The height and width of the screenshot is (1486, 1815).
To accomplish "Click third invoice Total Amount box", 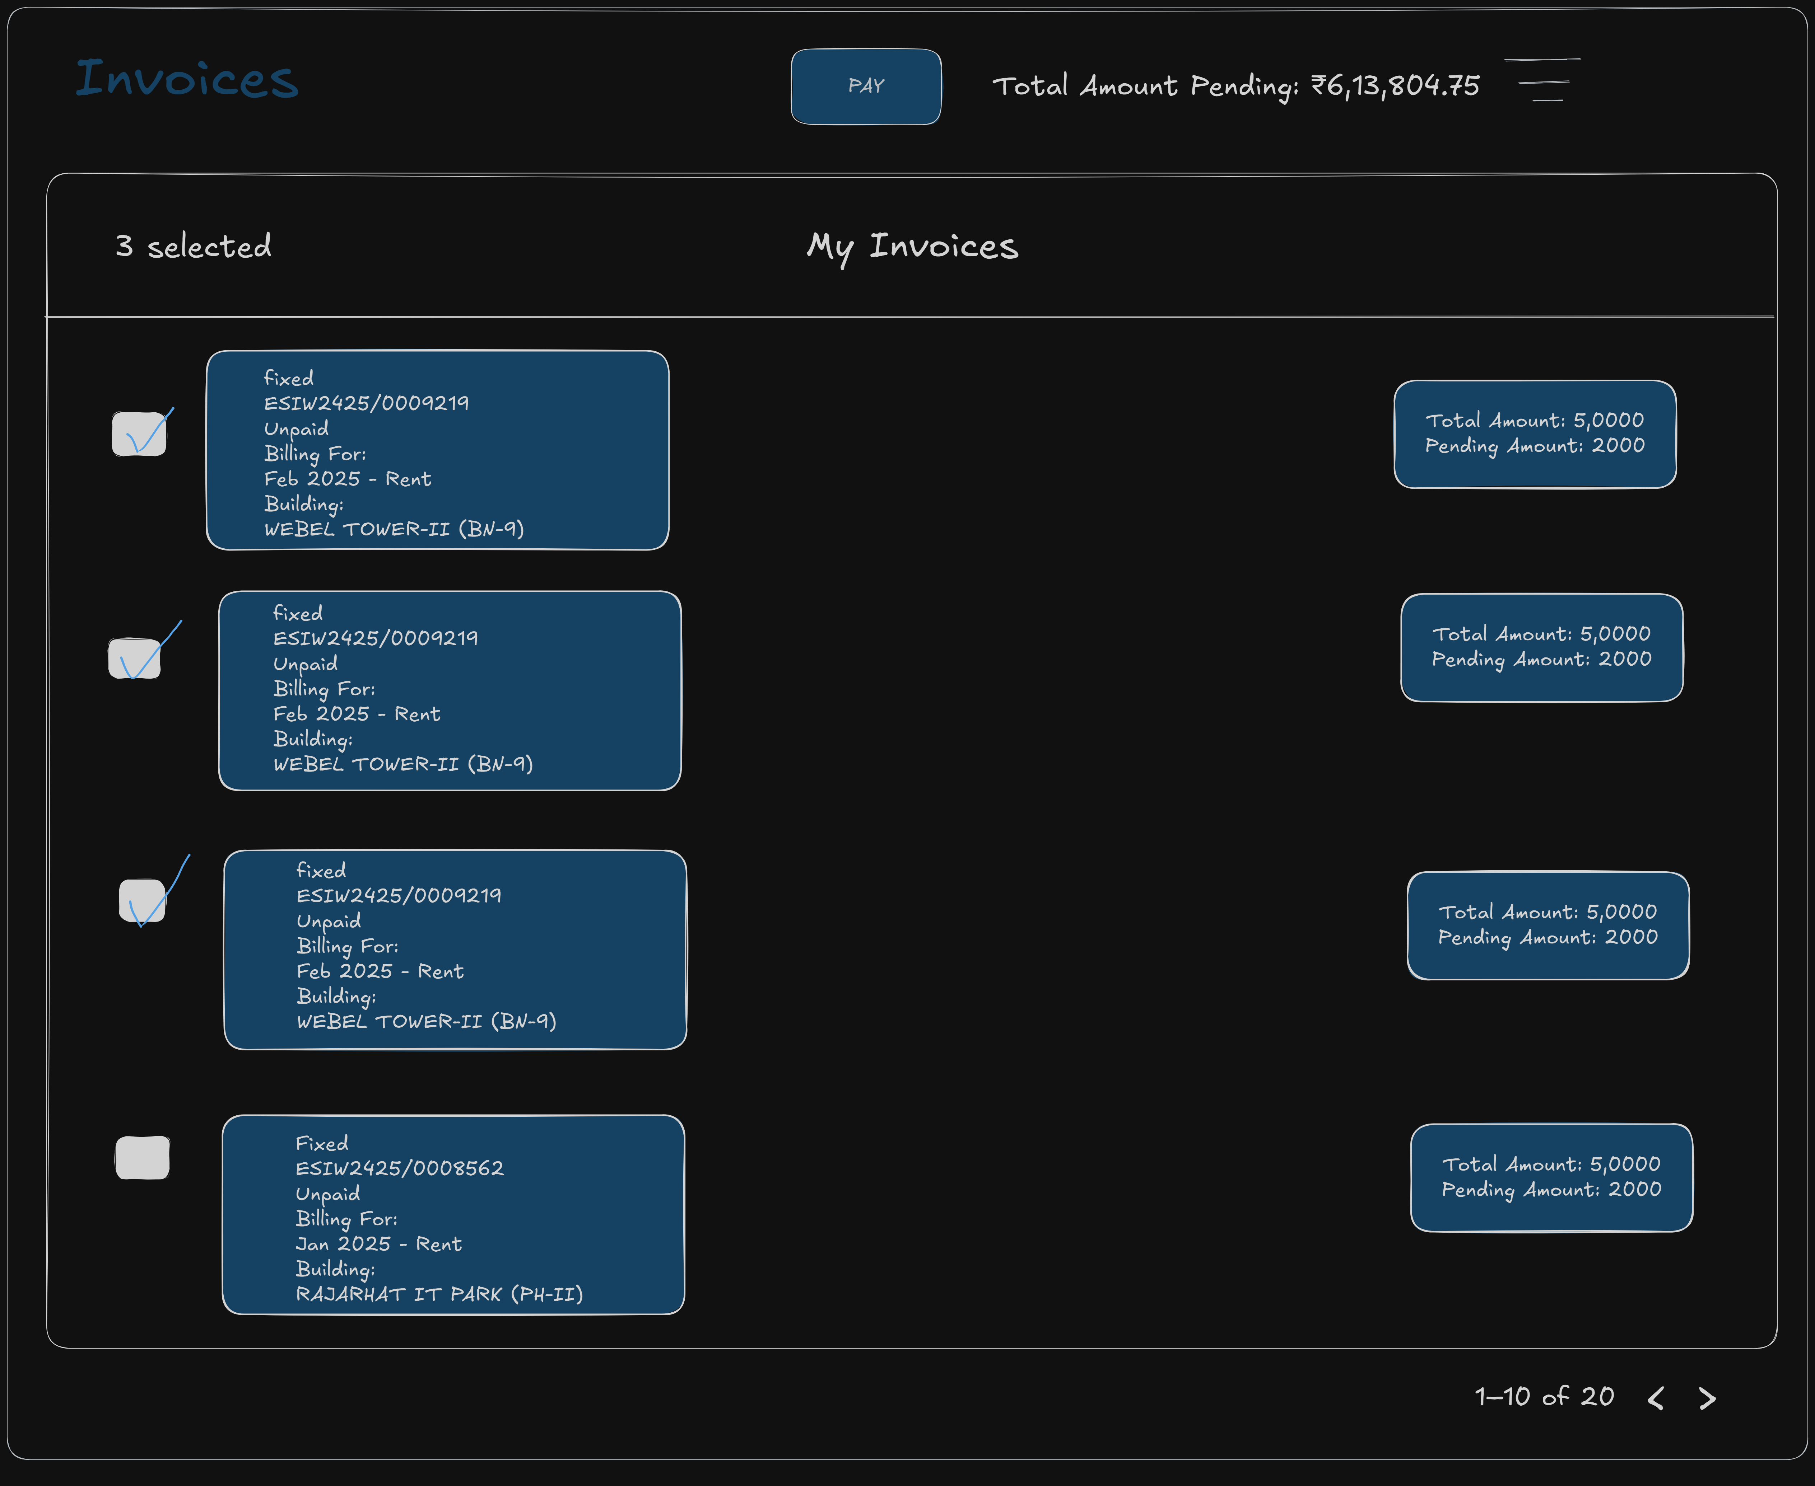I will tap(1548, 925).
